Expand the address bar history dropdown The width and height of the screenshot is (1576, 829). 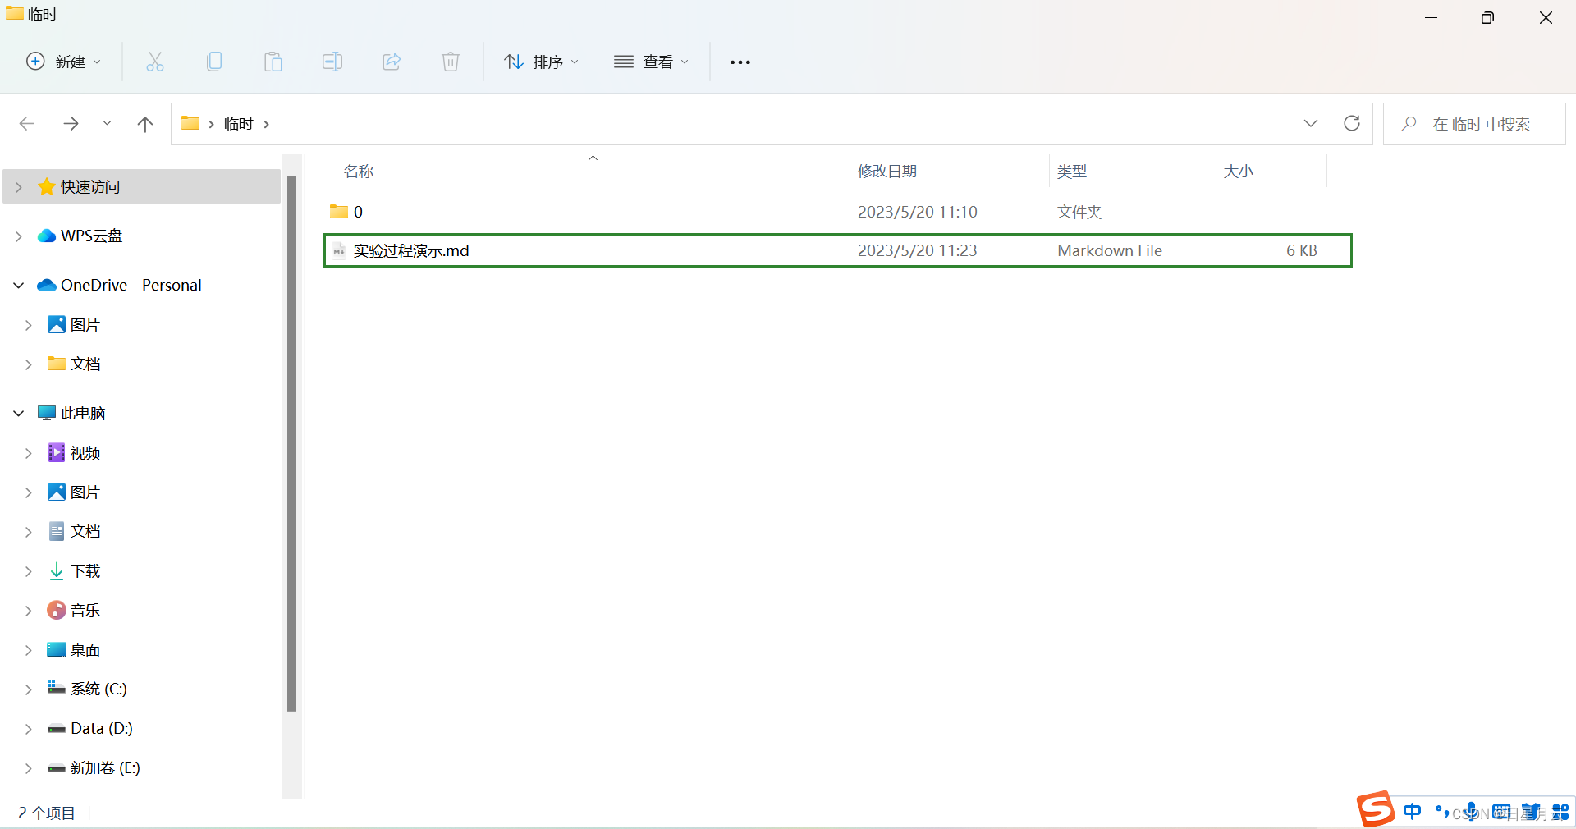point(1311,124)
